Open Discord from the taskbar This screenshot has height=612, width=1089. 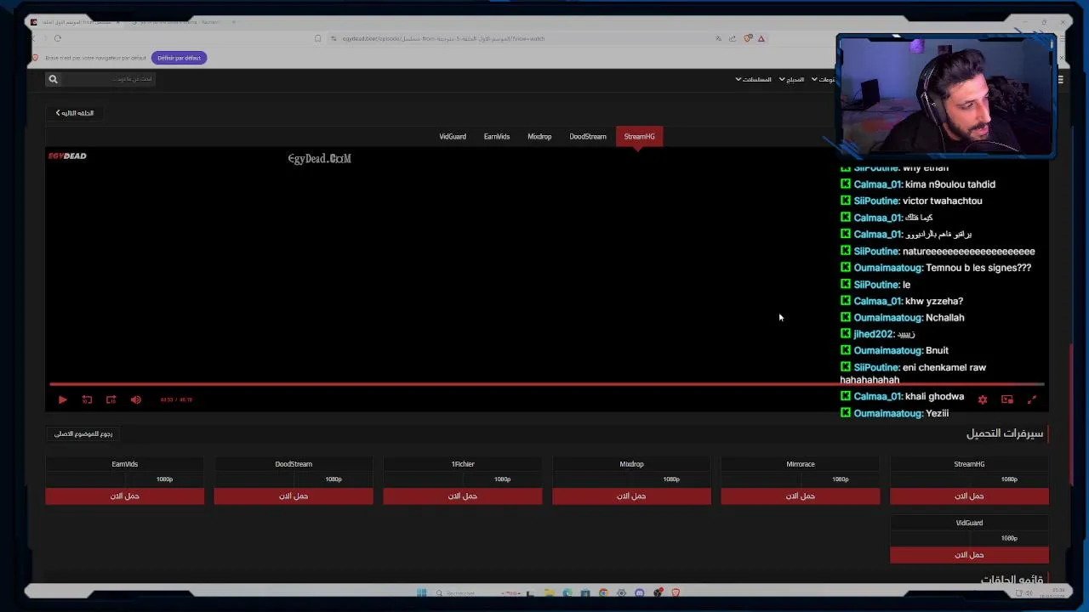point(640,593)
